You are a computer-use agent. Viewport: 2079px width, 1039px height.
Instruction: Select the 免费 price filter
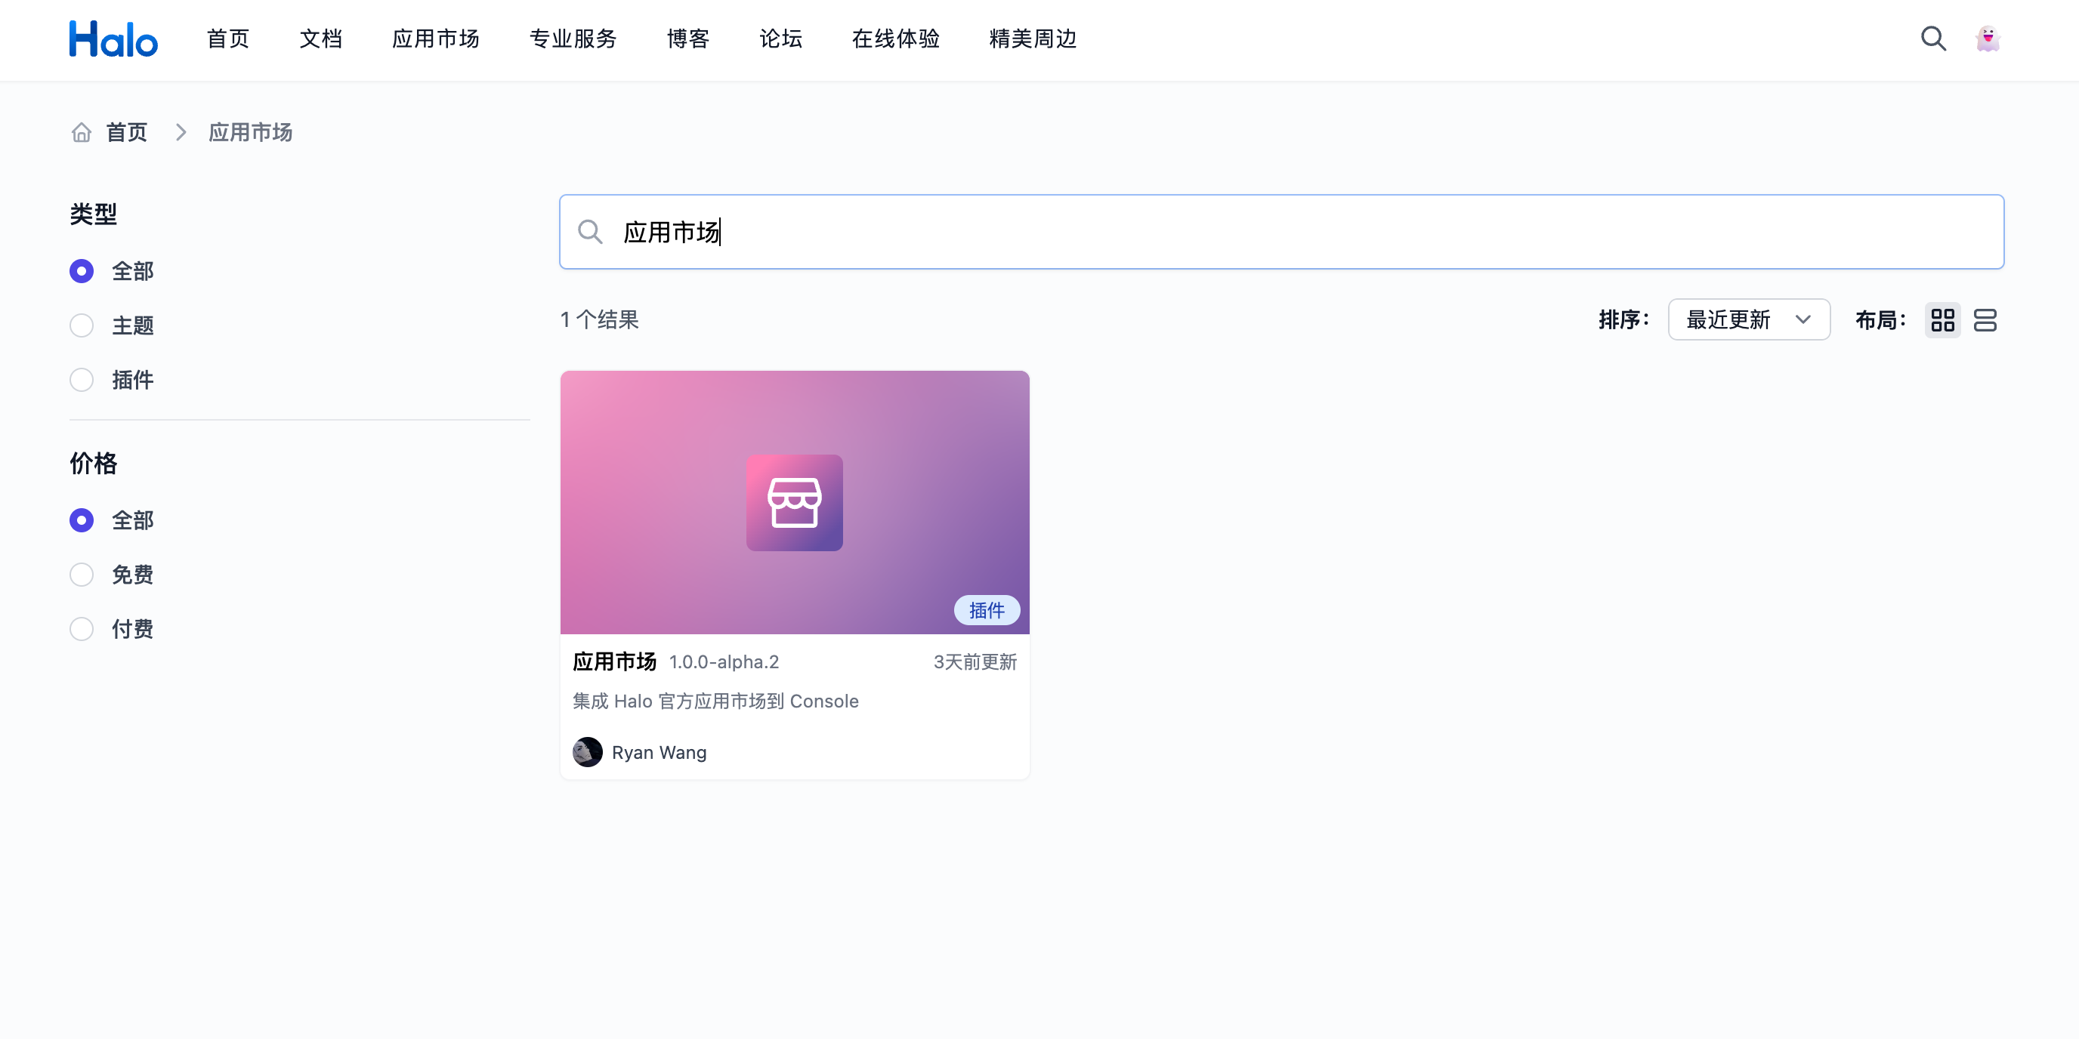click(82, 575)
